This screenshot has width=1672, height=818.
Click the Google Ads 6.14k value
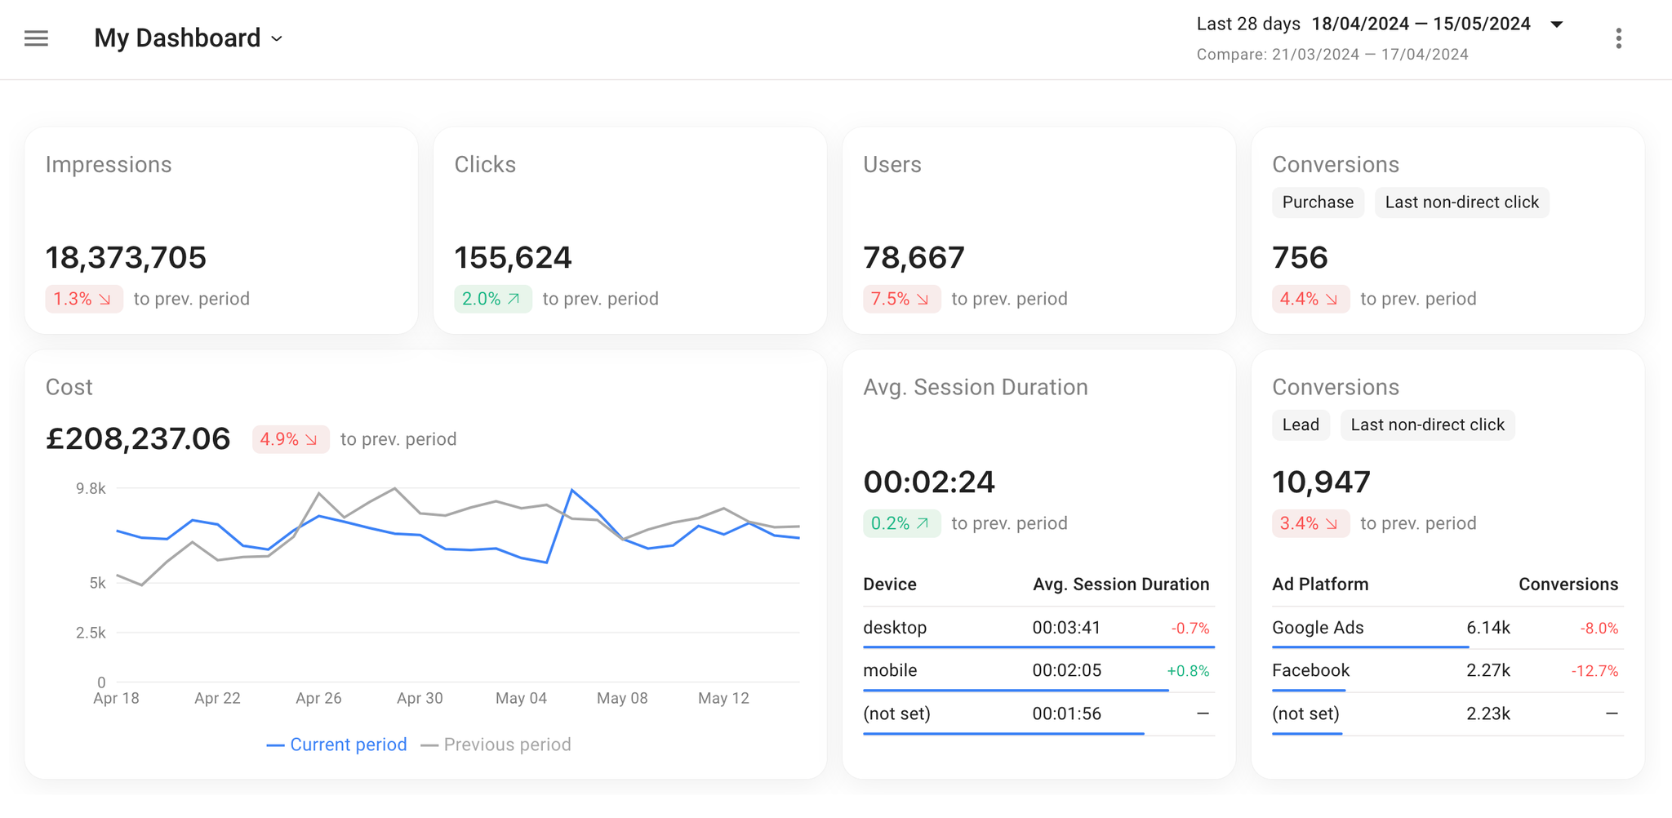1488,628
